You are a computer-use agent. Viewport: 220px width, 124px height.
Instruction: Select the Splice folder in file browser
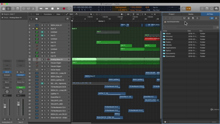tap(168, 51)
